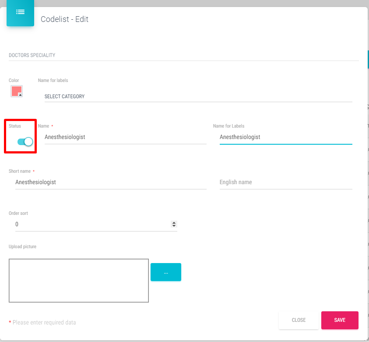Select the English name input field
Image resolution: width=369 pixels, height=342 pixels.
click(285, 182)
